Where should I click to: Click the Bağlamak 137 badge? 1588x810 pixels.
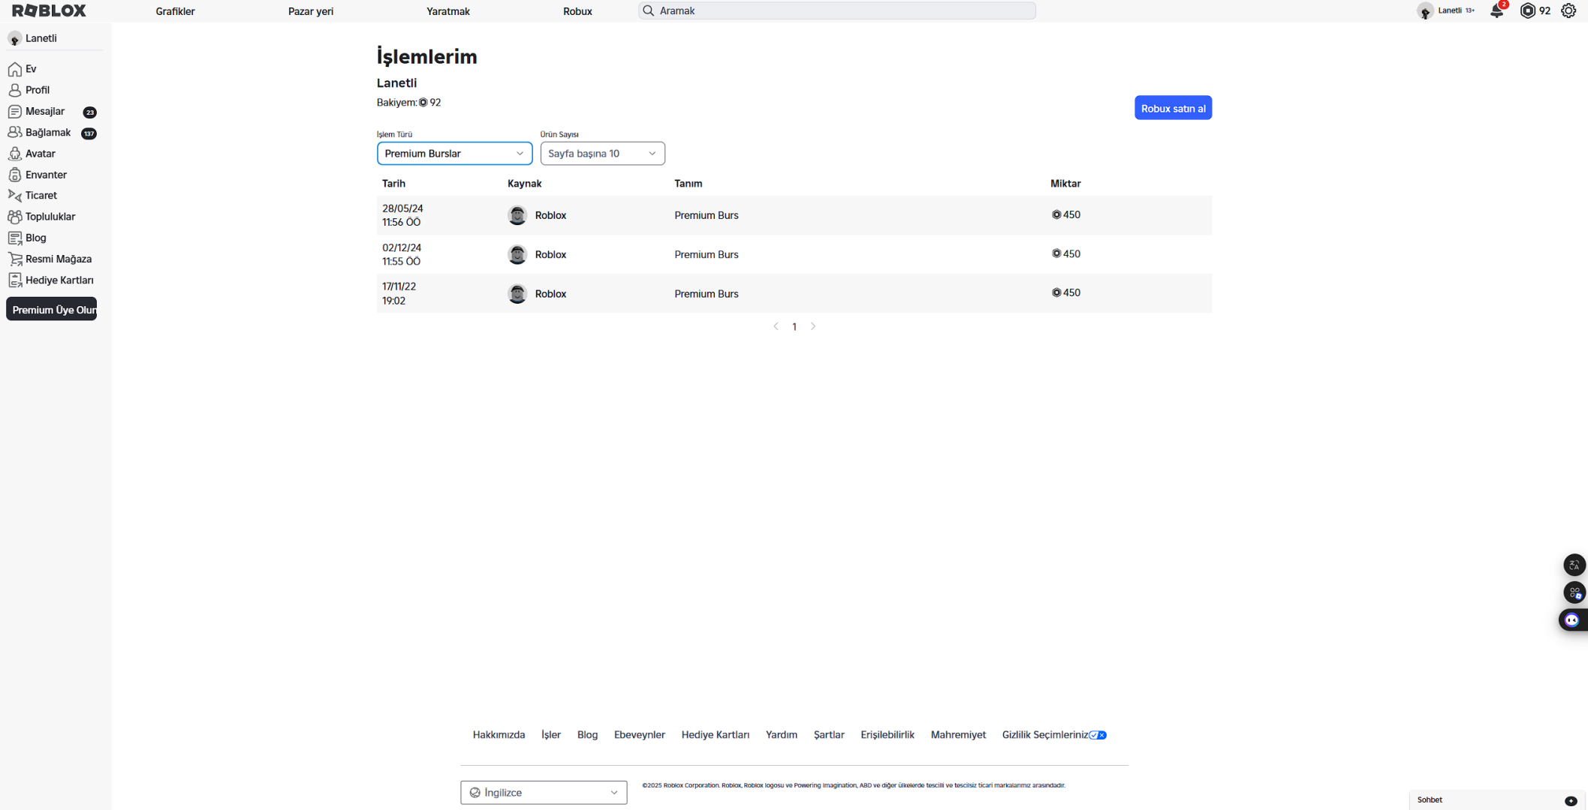(x=89, y=133)
